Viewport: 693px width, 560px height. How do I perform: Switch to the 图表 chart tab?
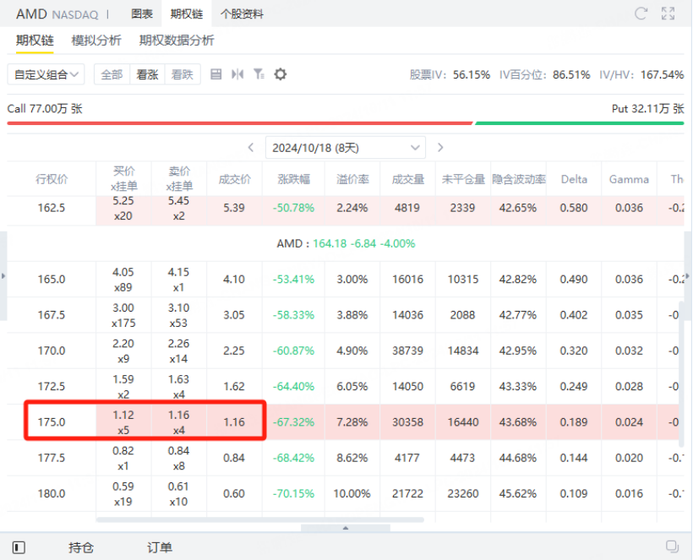click(142, 14)
